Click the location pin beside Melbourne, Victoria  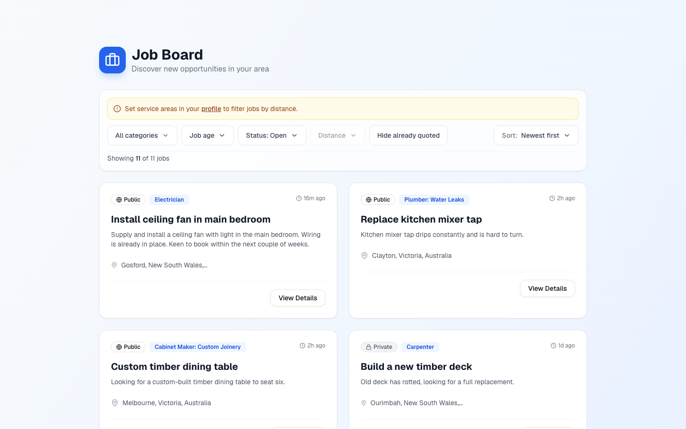click(115, 403)
